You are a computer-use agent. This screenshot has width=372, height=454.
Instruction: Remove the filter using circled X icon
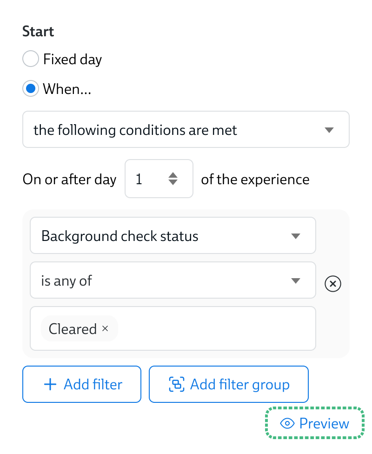click(333, 284)
